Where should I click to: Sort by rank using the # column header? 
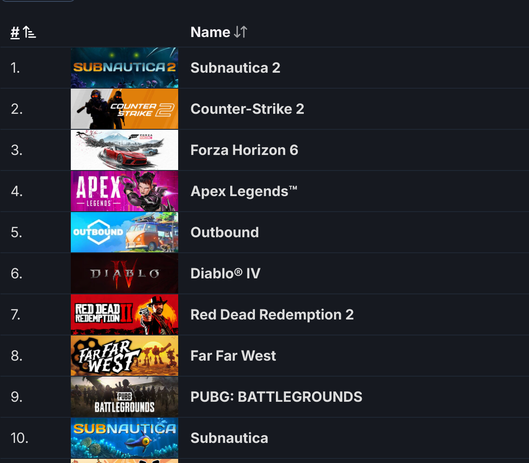coord(23,32)
